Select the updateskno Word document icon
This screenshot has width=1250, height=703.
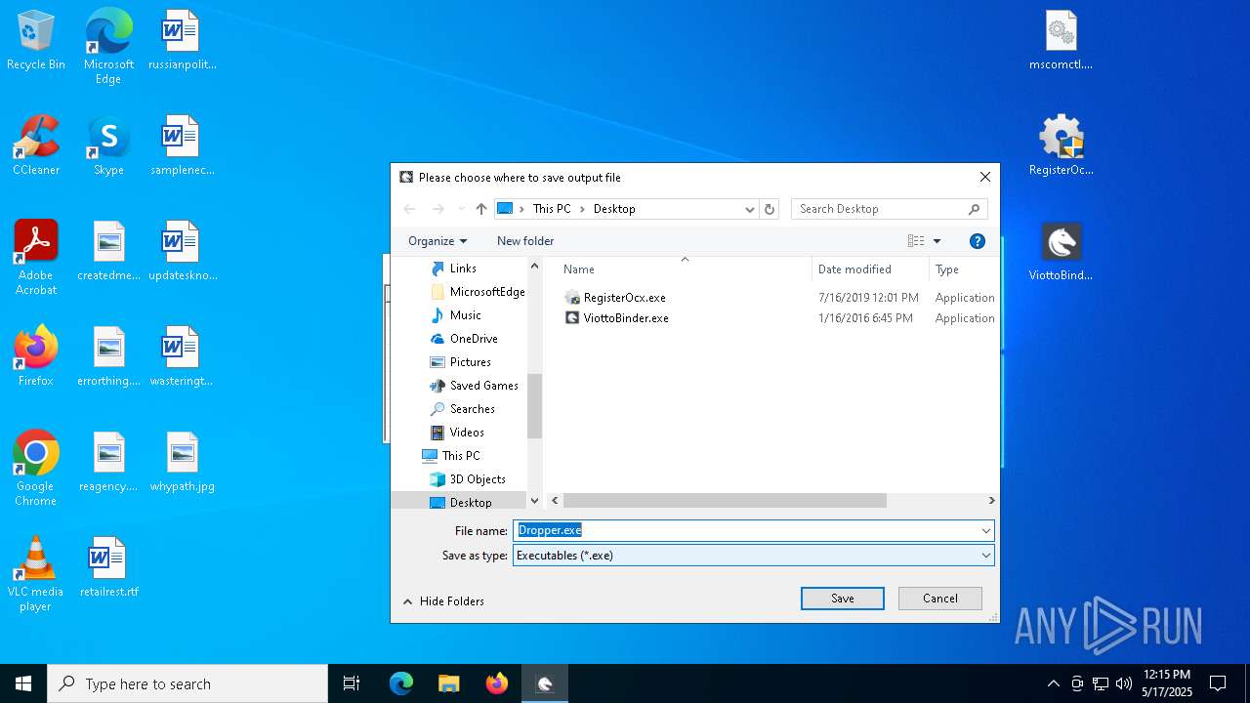[x=182, y=252]
